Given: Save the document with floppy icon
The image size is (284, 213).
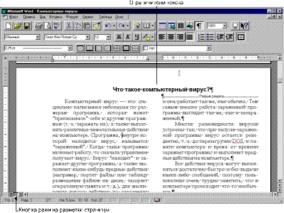Looking at the screenshot, I should click(27, 26).
